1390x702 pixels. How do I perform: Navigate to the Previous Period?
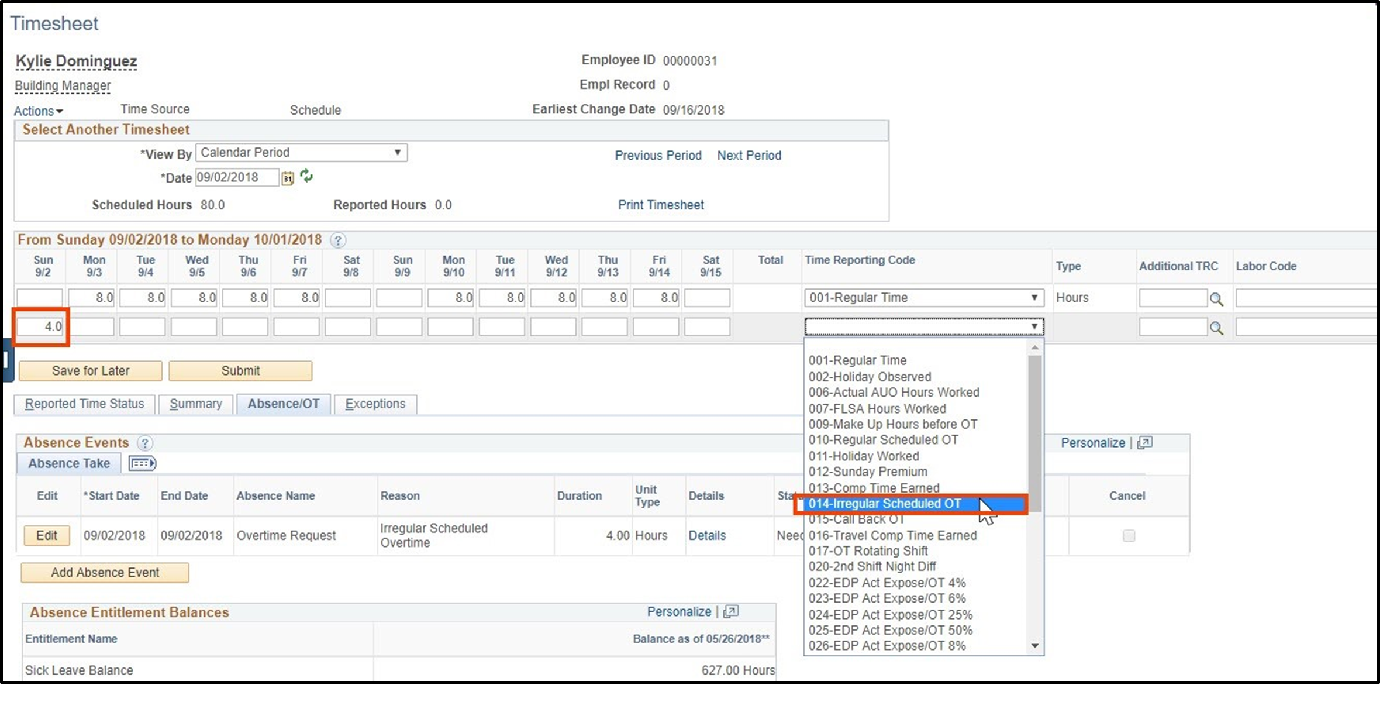click(658, 156)
